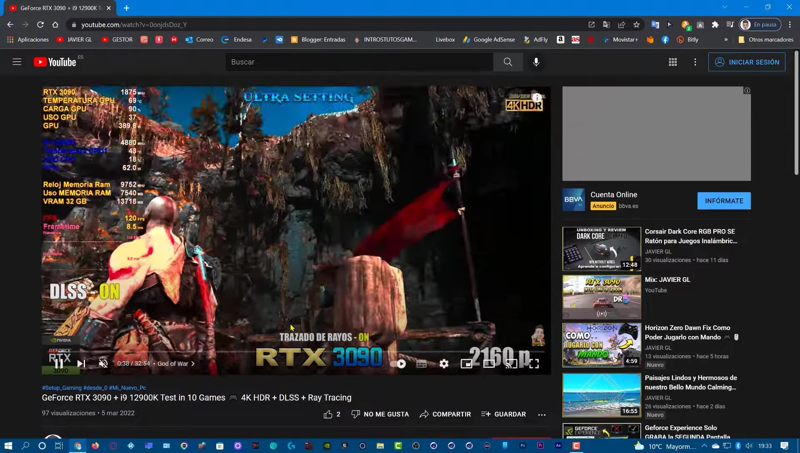Open the Windows Start menu

tap(8, 446)
